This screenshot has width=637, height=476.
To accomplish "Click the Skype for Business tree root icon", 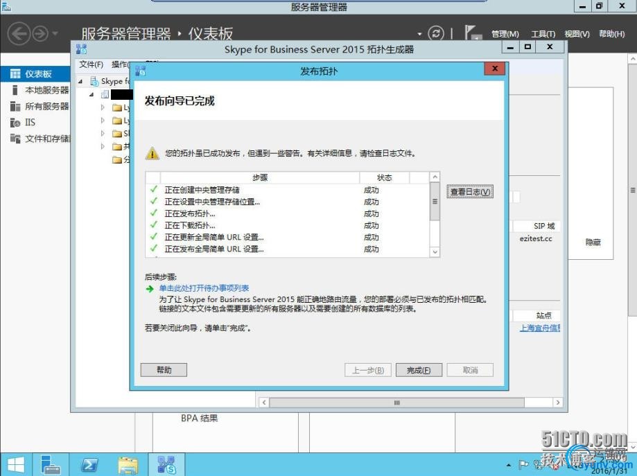I will 94,81.
